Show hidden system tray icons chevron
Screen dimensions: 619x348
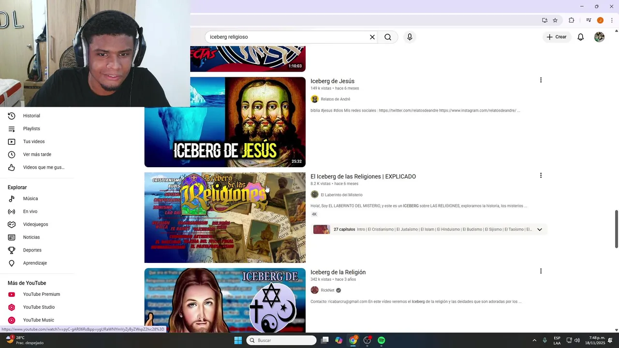pyautogui.click(x=534, y=340)
